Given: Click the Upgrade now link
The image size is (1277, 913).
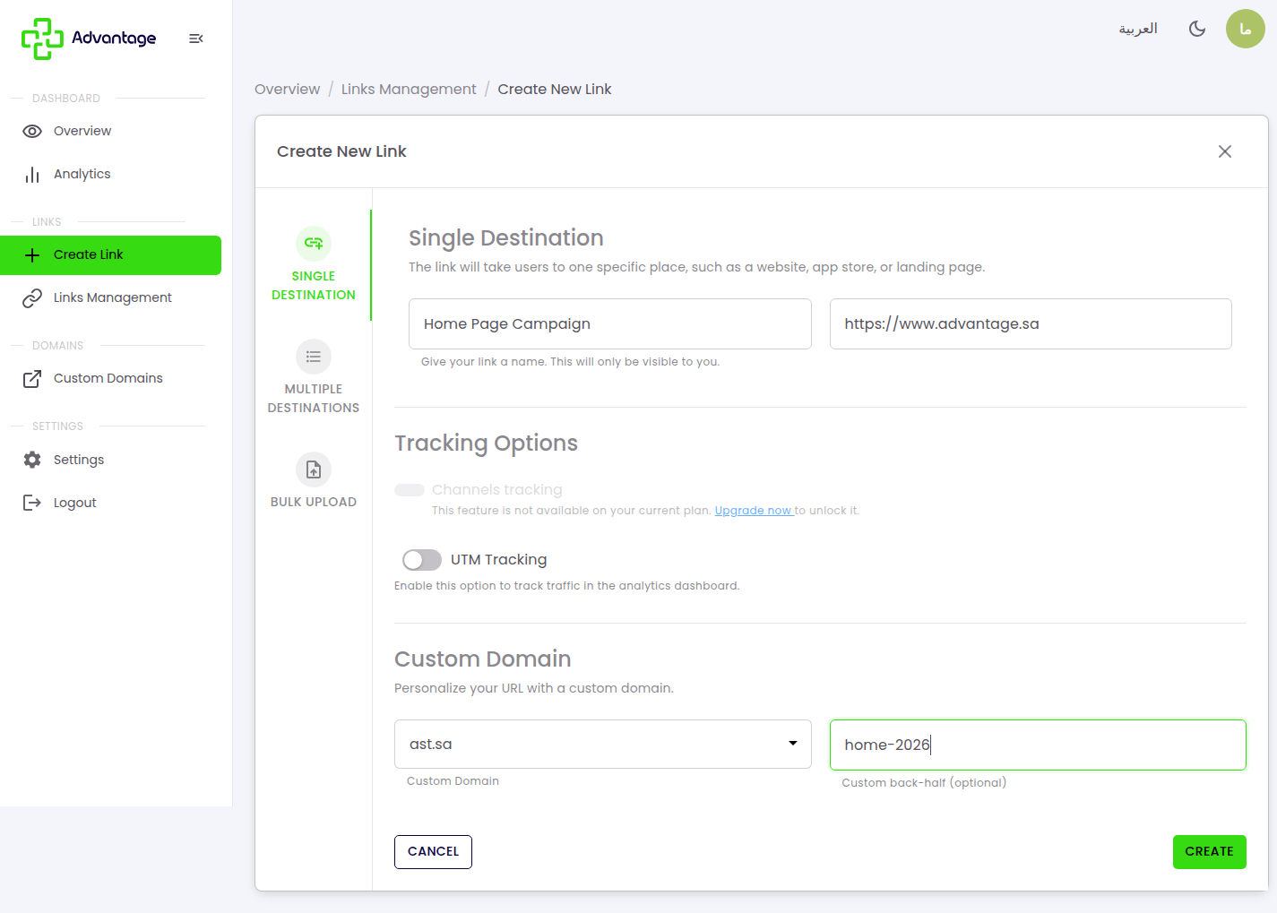Looking at the screenshot, I should click(x=754, y=511).
